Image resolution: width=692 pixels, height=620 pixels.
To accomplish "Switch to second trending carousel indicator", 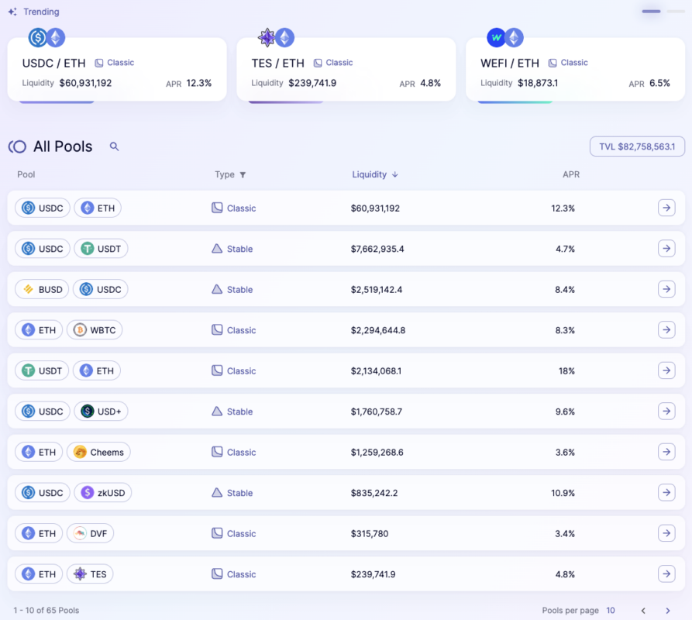I will click(x=676, y=12).
